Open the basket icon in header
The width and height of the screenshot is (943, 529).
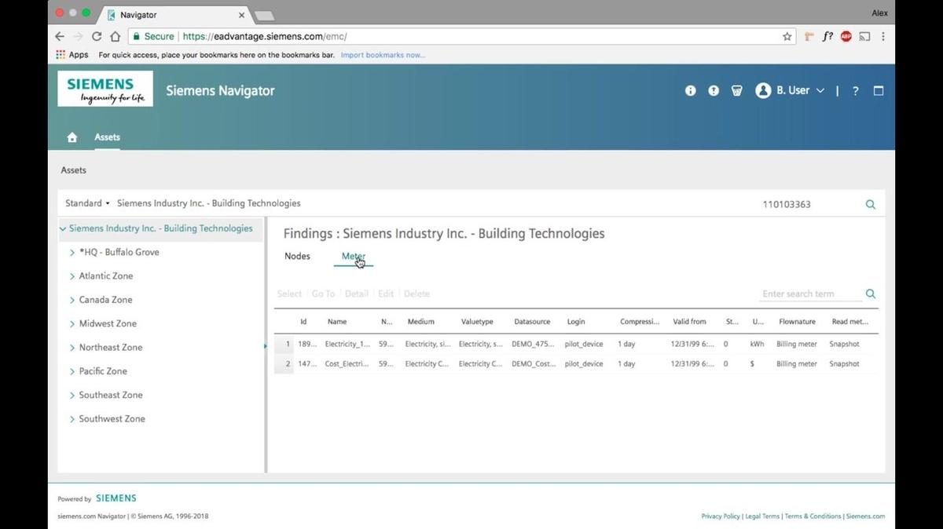click(737, 91)
